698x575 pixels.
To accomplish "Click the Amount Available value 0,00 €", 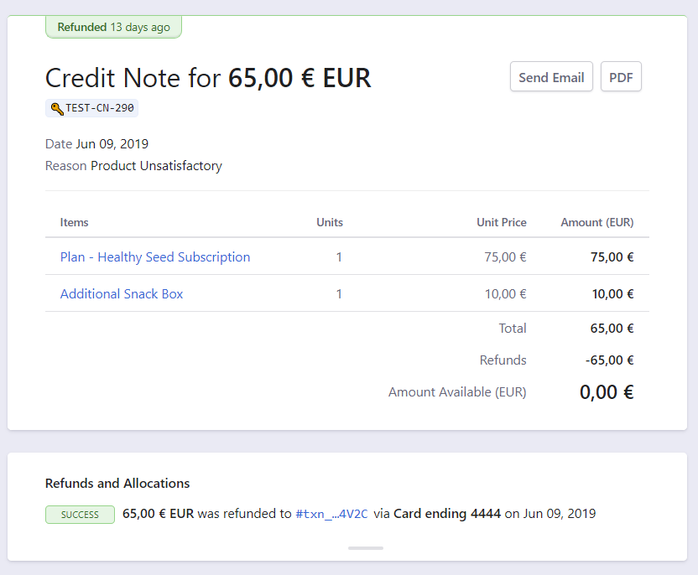I will pyautogui.click(x=606, y=391).
